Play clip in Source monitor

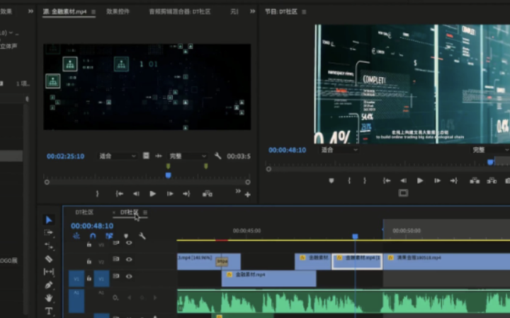coord(153,193)
